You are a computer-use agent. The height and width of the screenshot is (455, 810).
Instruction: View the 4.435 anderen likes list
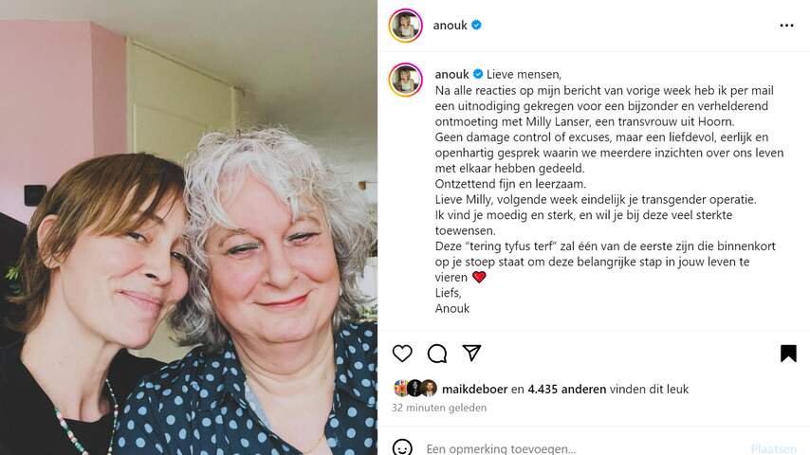pyautogui.click(x=566, y=389)
